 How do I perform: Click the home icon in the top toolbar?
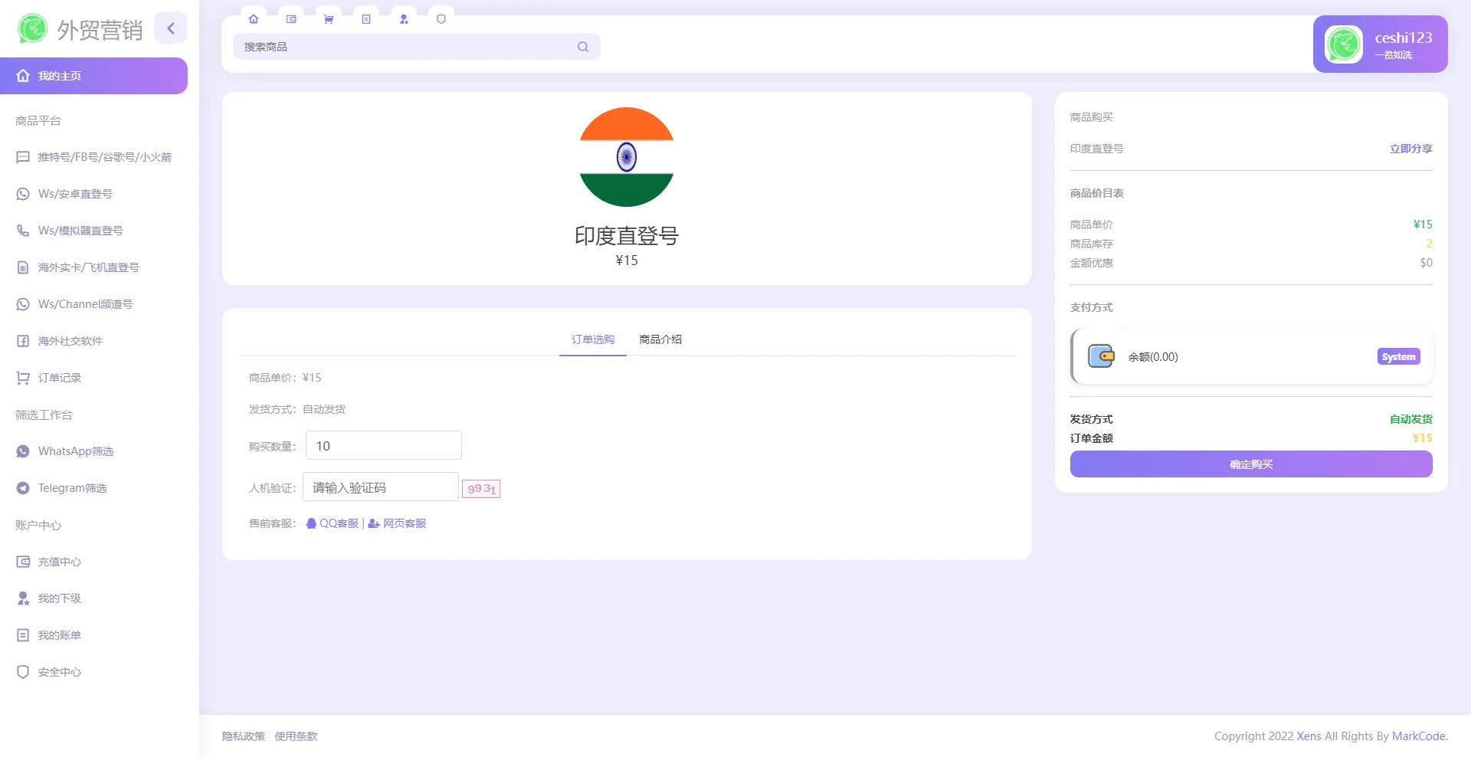click(x=254, y=19)
